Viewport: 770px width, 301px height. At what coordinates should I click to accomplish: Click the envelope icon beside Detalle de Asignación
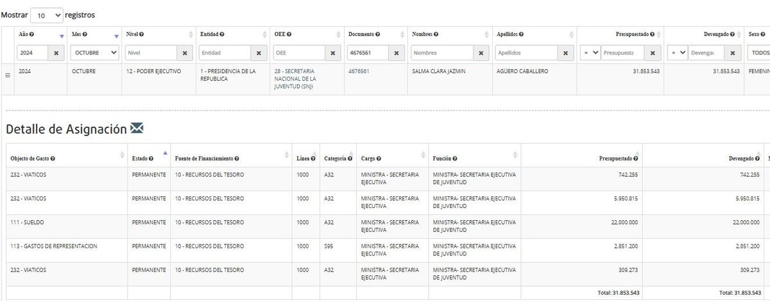pos(137,129)
